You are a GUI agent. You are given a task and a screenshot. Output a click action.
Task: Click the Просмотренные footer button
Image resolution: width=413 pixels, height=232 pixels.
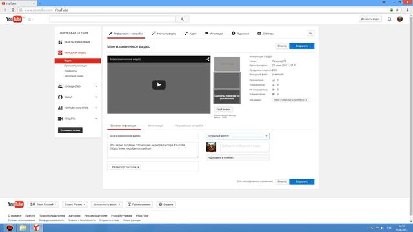tap(139, 204)
